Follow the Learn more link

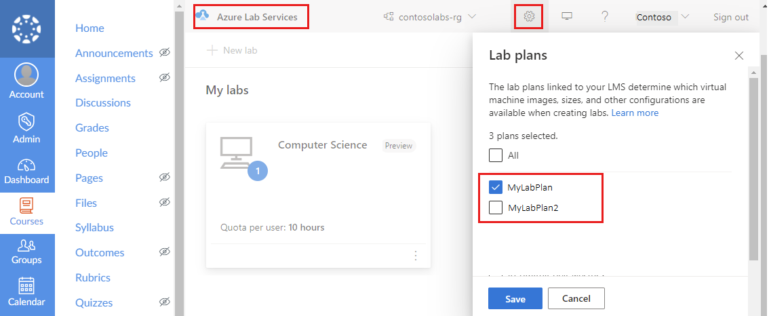coord(635,113)
